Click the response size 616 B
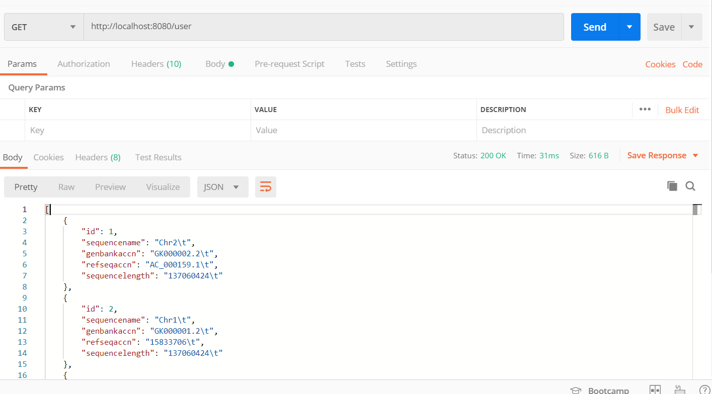712x394 pixels. [599, 156]
